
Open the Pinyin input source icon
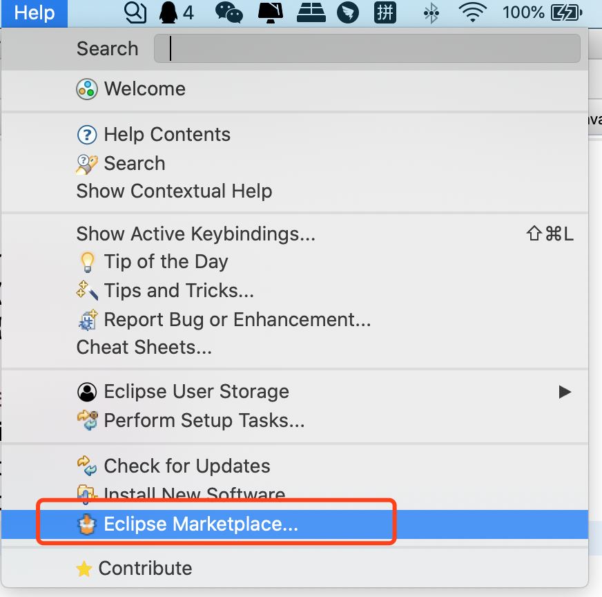(x=385, y=12)
